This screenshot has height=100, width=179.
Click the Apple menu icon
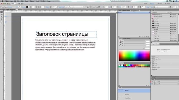[x=3, y=1]
